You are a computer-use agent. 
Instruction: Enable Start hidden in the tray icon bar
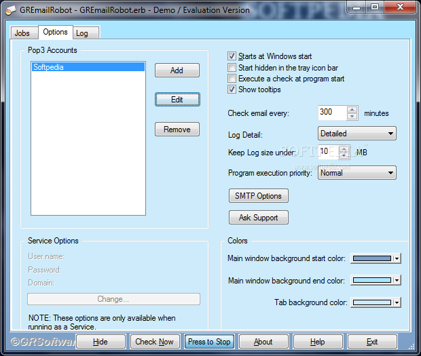point(232,67)
